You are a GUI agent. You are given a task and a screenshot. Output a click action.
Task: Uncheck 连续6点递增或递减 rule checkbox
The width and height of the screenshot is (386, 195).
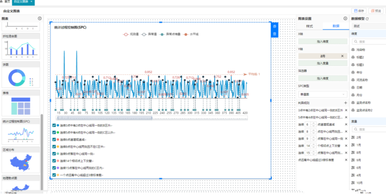pyautogui.click(x=54, y=139)
